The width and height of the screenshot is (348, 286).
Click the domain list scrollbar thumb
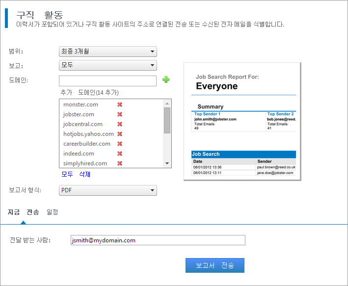click(167, 121)
